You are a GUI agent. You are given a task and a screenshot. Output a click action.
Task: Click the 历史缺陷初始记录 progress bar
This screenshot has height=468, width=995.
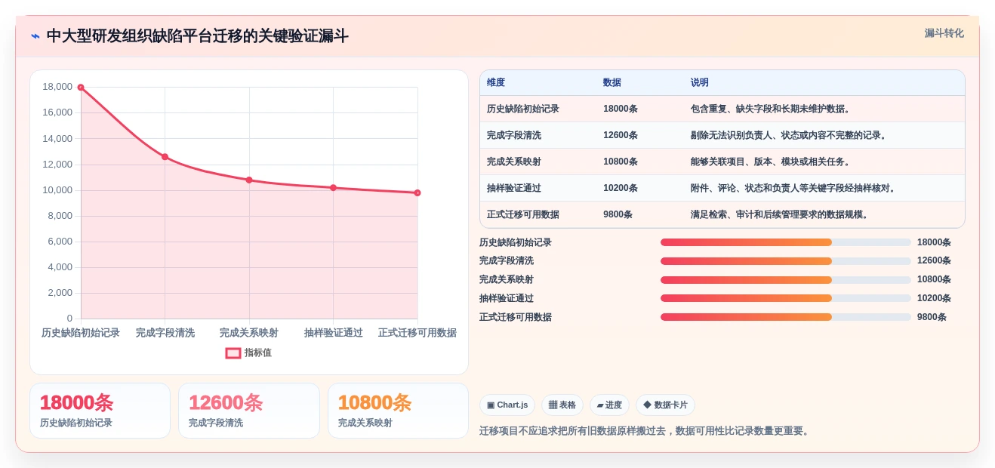[786, 242]
